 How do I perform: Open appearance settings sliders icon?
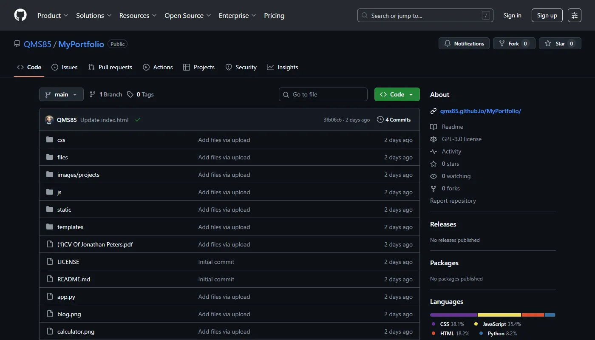point(575,15)
